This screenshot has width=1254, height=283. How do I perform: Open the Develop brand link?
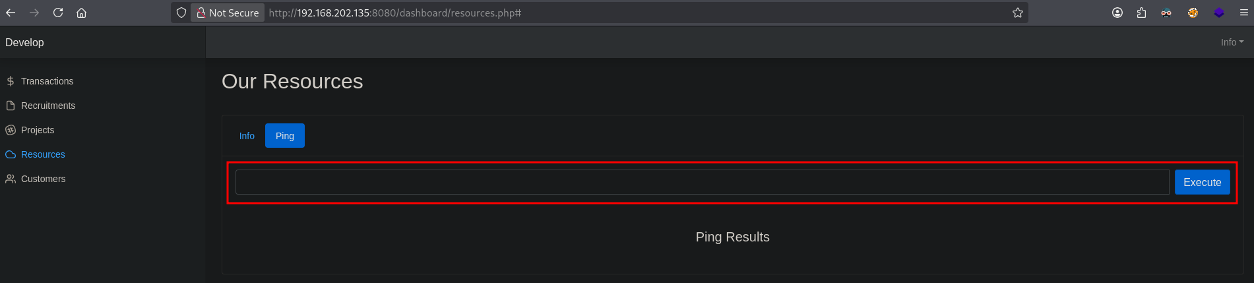[24, 42]
